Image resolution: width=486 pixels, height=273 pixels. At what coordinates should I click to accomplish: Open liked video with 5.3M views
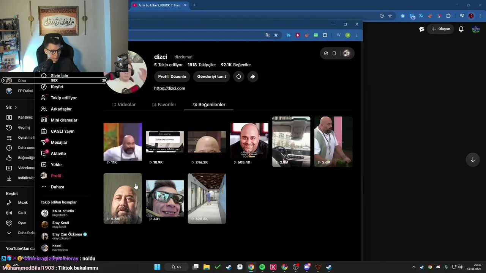pyautogui.click(x=123, y=198)
